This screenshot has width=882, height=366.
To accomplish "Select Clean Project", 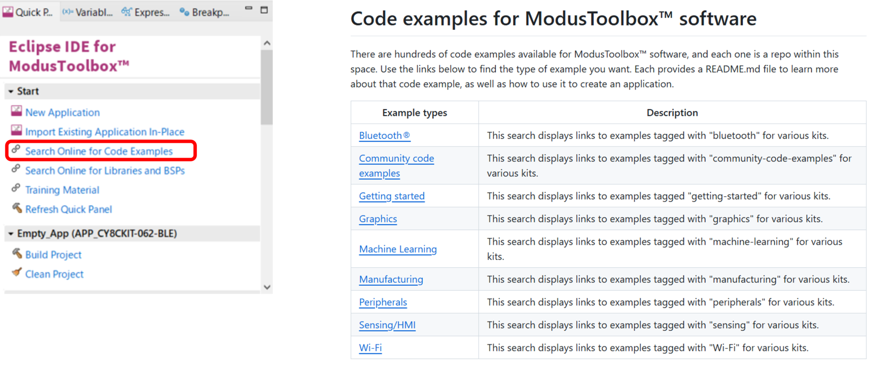I will click(x=54, y=274).
